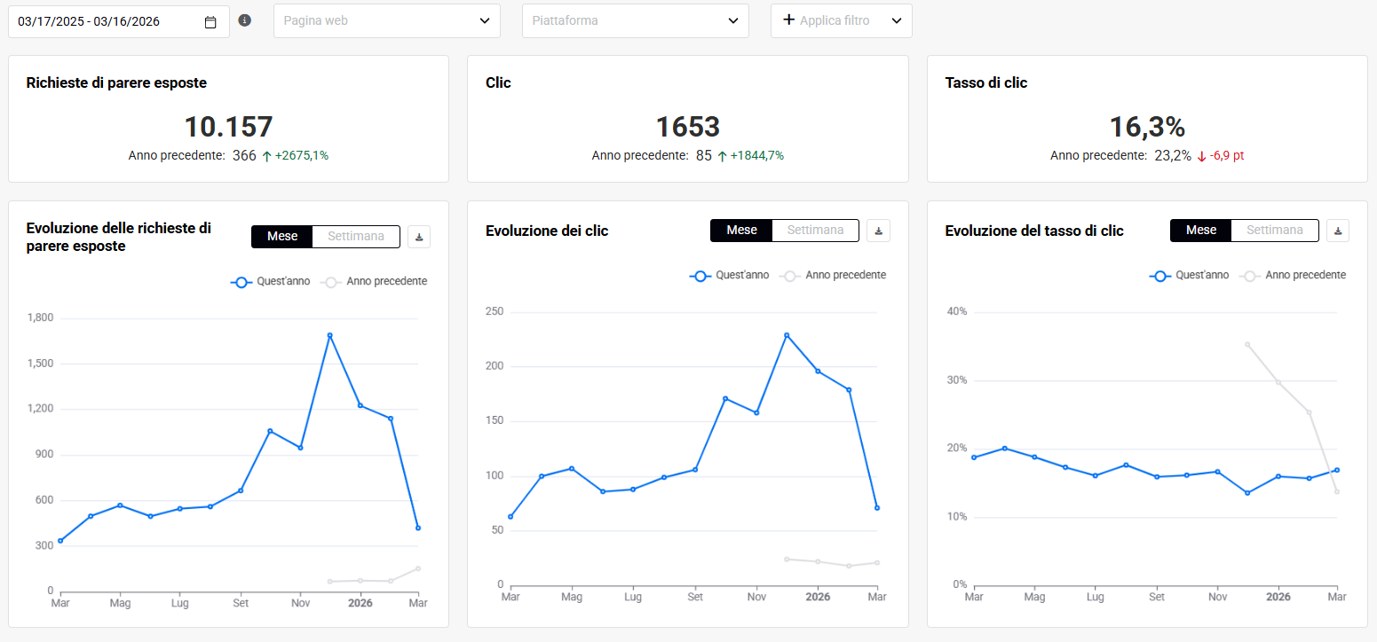This screenshot has height=642, width=1377.
Task: Click the peak data point in clic chart
Action: [787, 335]
